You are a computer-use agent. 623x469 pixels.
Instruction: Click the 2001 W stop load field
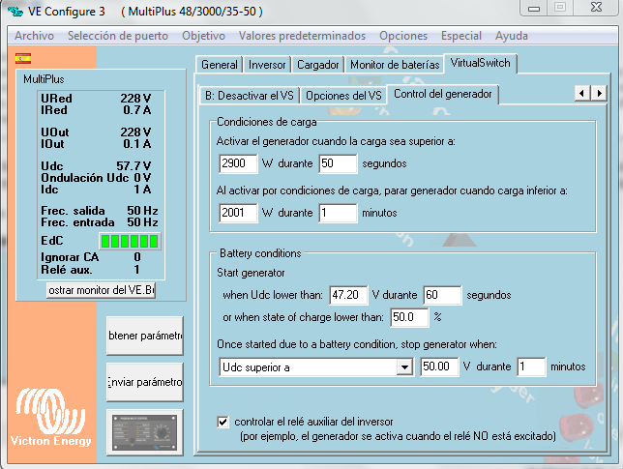[238, 213]
